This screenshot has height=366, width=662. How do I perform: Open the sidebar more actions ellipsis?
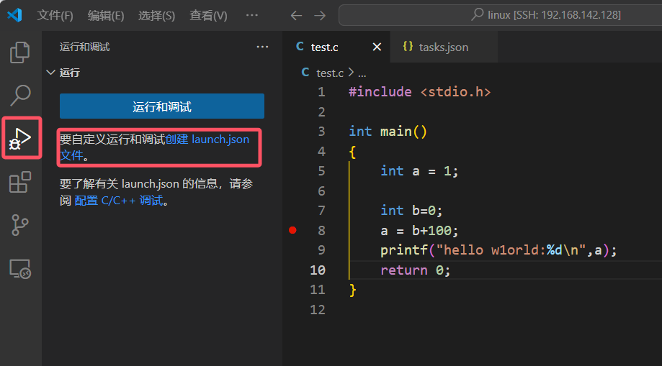coord(262,47)
